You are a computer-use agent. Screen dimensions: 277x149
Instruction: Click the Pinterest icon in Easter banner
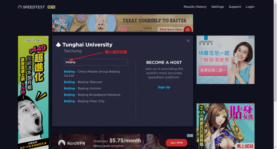pos(187,29)
